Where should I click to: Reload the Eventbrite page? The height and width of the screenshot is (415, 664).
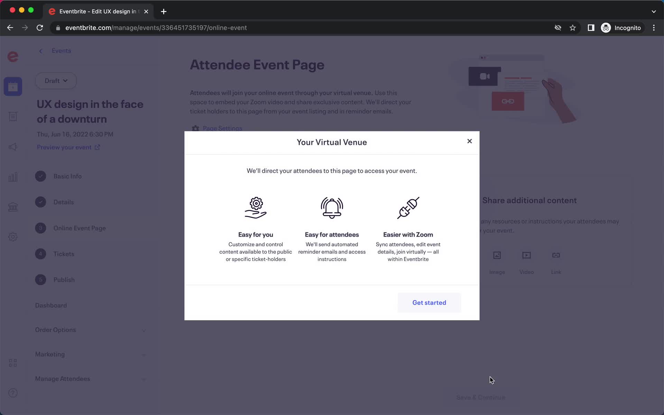pyautogui.click(x=40, y=28)
